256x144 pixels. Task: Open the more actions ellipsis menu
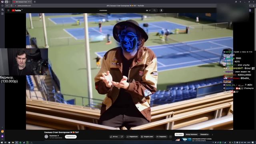point(170,137)
